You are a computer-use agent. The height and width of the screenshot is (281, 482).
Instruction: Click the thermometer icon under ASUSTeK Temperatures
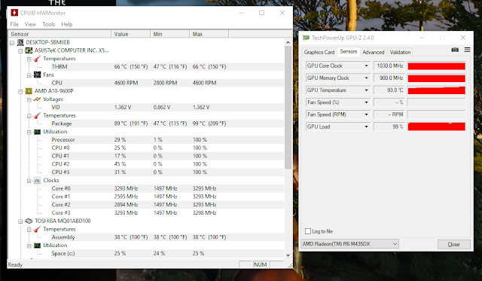(x=37, y=59)
